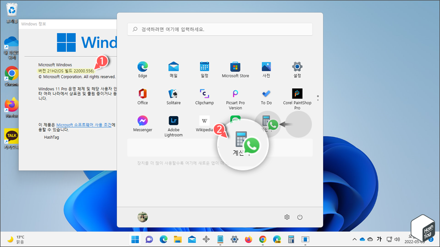
Task: Open Firefox from the taskbar
Action: (248, 240)
